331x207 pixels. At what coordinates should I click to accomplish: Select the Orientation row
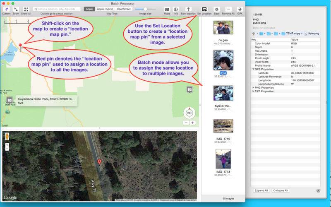coord(285,55)
